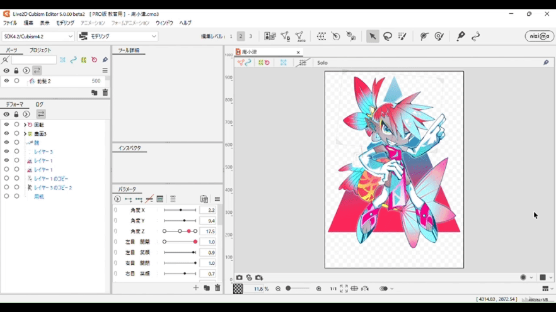Open the ファイル menu

[x=10, y=23]
